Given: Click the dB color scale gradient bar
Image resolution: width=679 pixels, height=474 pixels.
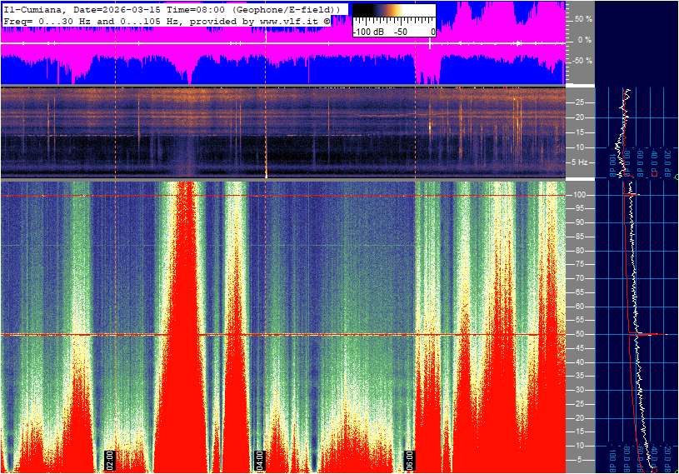Looking at the screenshot, I should 393,18.
